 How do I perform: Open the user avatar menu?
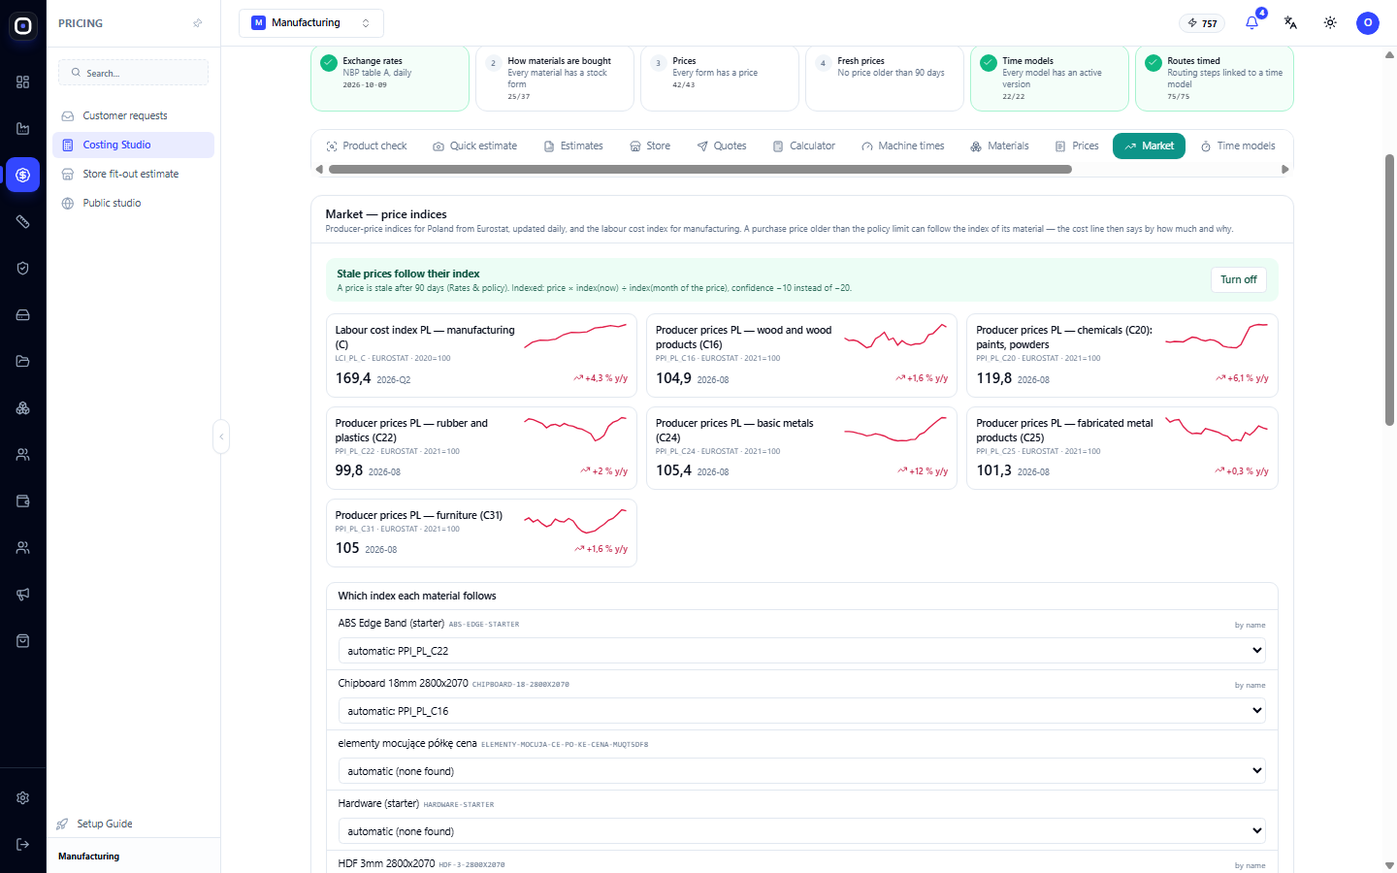[1368, 23]
